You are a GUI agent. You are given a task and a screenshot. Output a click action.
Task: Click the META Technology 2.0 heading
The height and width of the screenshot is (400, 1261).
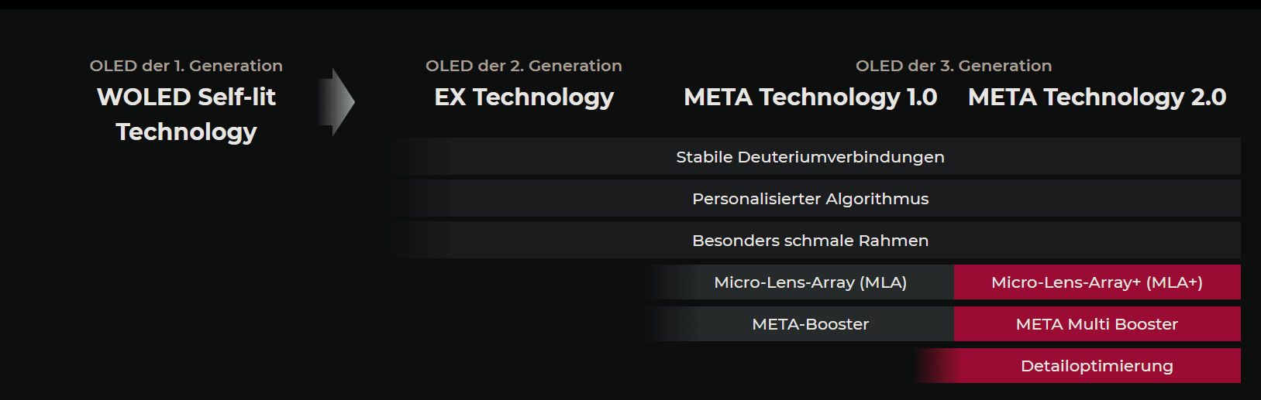[x=1097, y=97]
